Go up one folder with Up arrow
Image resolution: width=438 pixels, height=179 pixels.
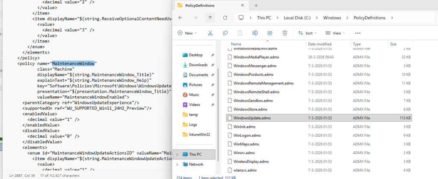[x=210, y=18]
